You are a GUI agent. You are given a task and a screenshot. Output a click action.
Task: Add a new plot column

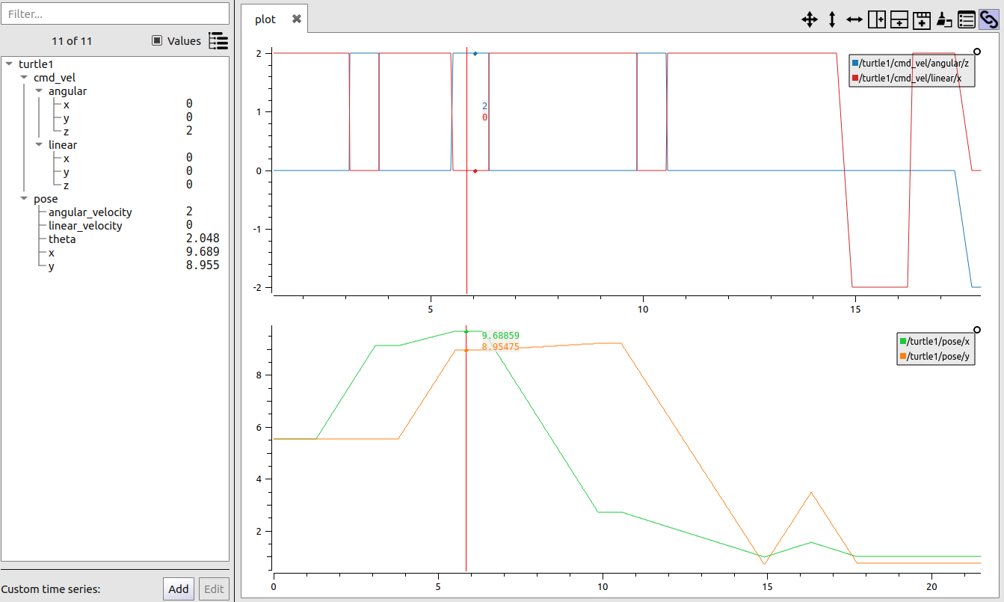(877, 20)
